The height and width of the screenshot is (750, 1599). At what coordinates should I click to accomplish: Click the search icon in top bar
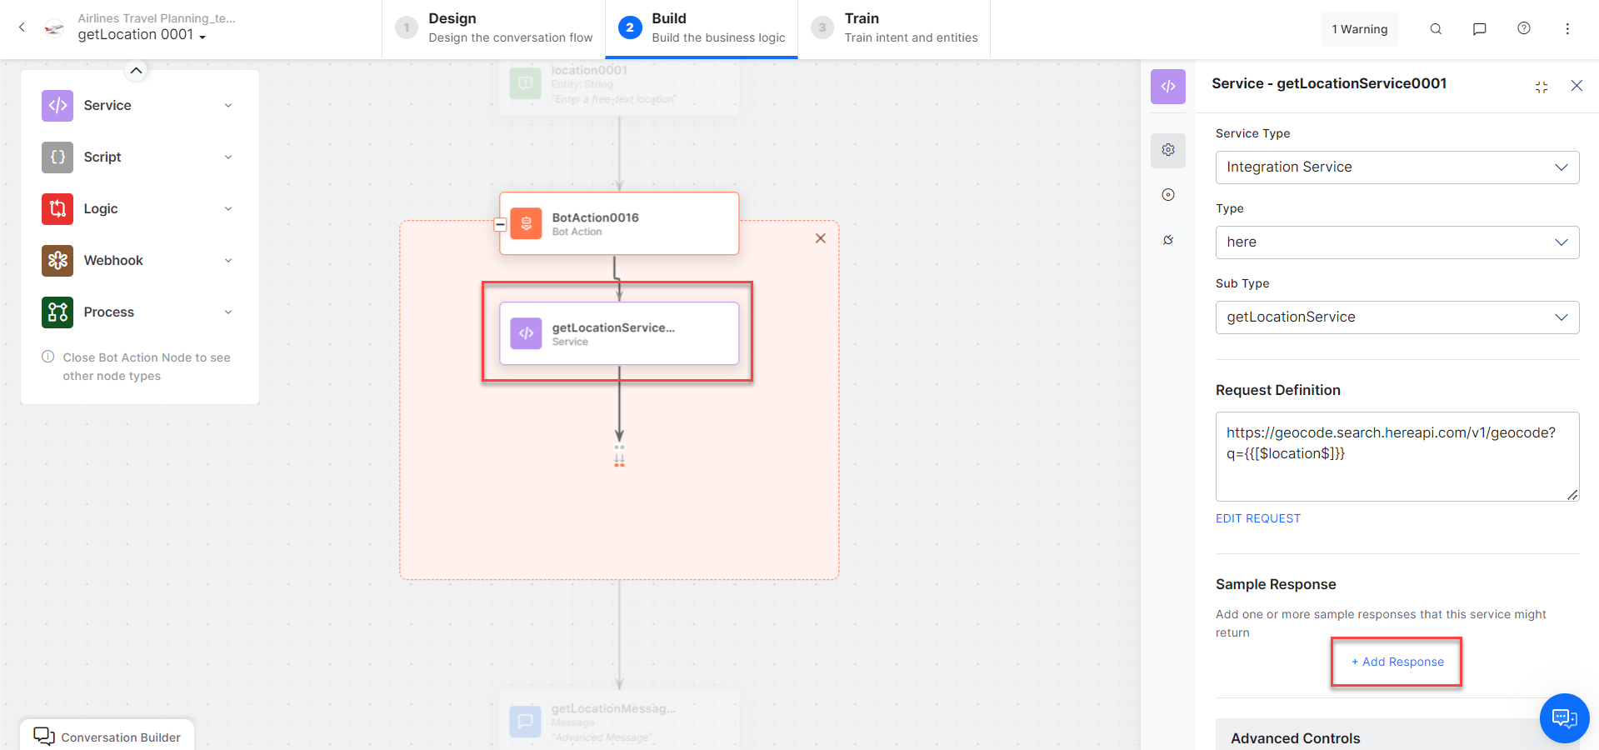(x=1436, y=29)
